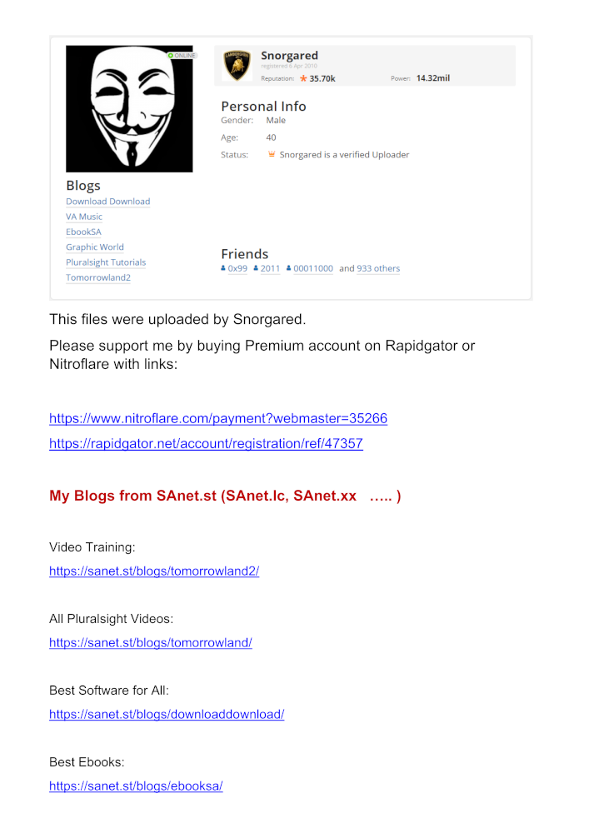Viewport: 589px width, 833px height.
Task: Open the Tomorrowland2 blog link
Action: tap(98, 277)
